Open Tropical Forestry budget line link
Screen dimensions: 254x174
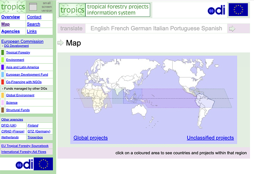tap(18, 52)
